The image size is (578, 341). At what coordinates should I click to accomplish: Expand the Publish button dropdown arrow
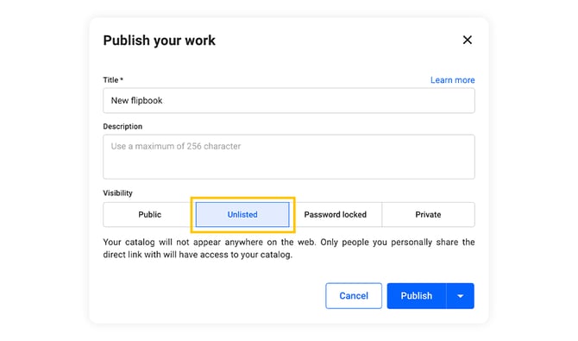click(x=460, y=295)
